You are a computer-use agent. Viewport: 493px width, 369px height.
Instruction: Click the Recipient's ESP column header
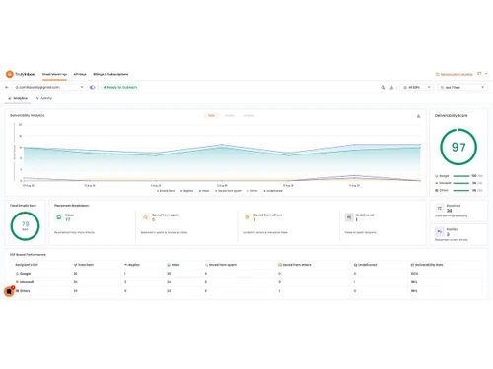pyautogui.click(x=27, y=265)
